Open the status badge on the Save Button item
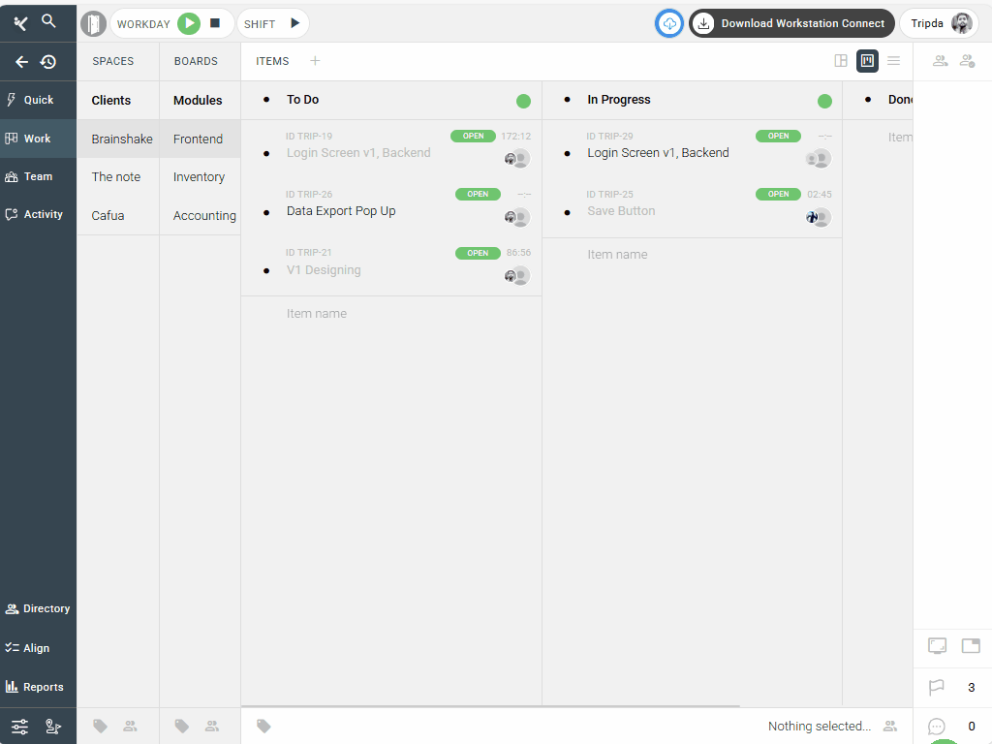 pyautogui.click(x=778, y=194)
